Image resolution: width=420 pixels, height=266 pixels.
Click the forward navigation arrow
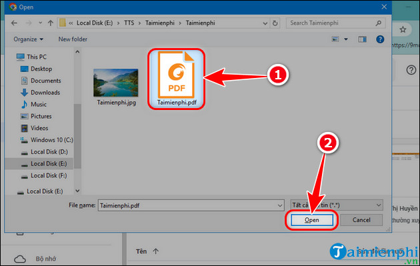(29, 23)
